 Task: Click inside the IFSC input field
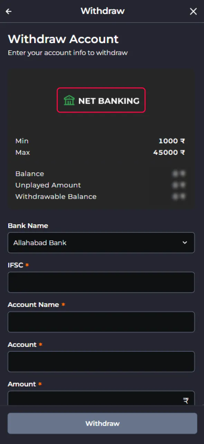point(101,282)
